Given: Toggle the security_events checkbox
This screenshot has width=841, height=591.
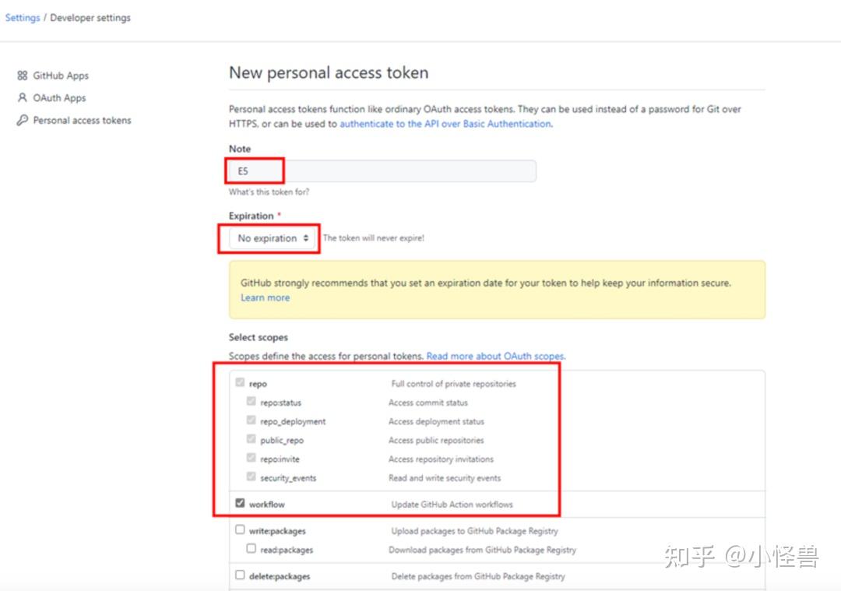Looking at the screenshot, I should tap(251, 477).
